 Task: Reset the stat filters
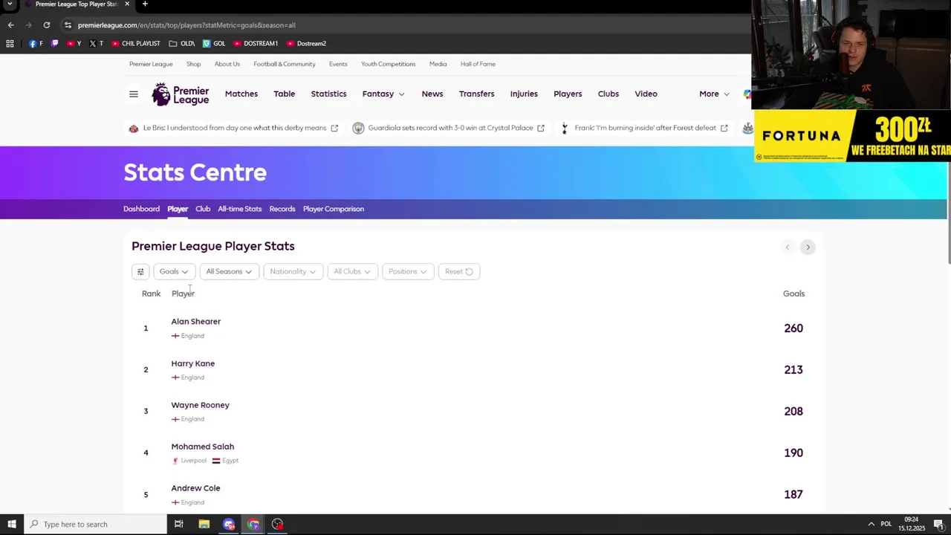tap(459, 272)
